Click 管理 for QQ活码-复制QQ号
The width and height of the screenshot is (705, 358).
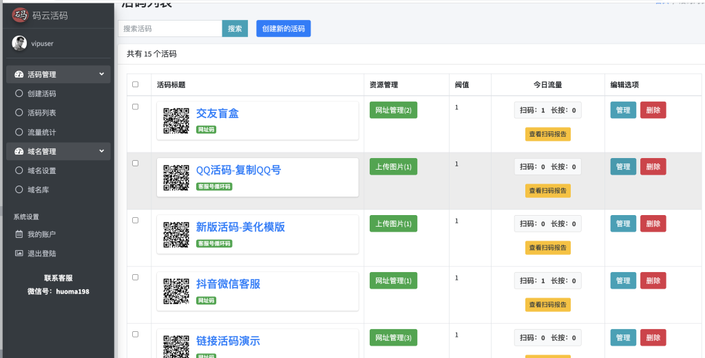point(623,166)
